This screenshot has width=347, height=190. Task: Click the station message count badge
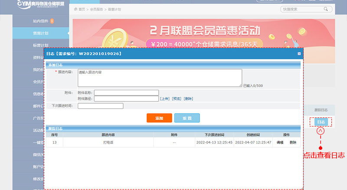(x=52, y=20)
